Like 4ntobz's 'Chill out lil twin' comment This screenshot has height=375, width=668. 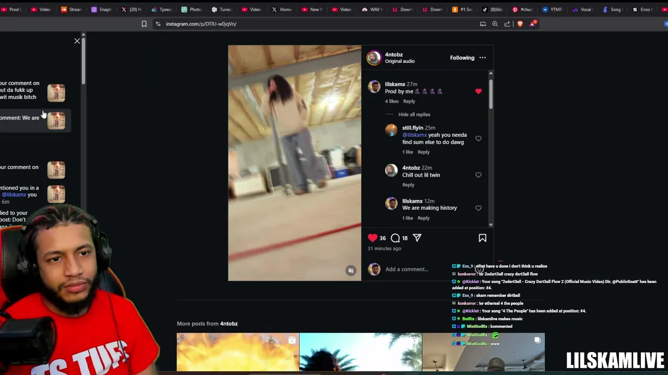pos(478,175)
